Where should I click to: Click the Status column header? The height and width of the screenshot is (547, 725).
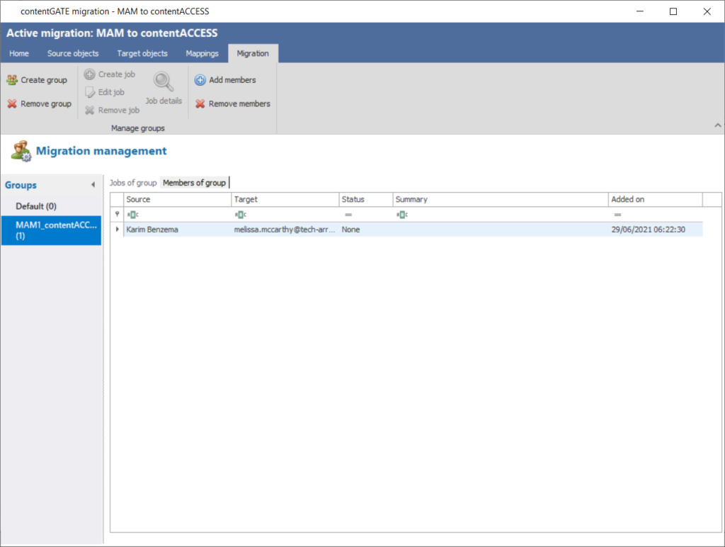tap(365, 200)
